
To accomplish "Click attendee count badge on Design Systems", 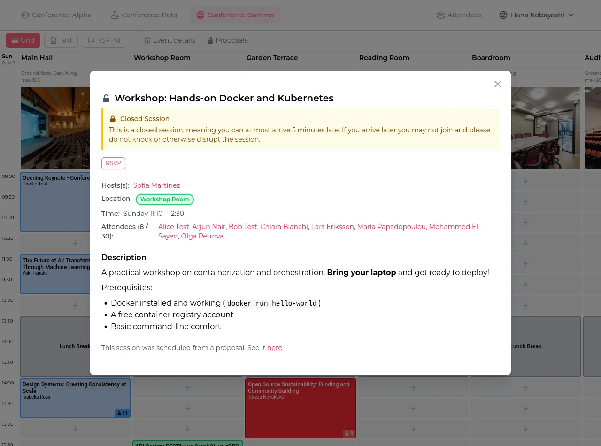I will coord(122,413).
